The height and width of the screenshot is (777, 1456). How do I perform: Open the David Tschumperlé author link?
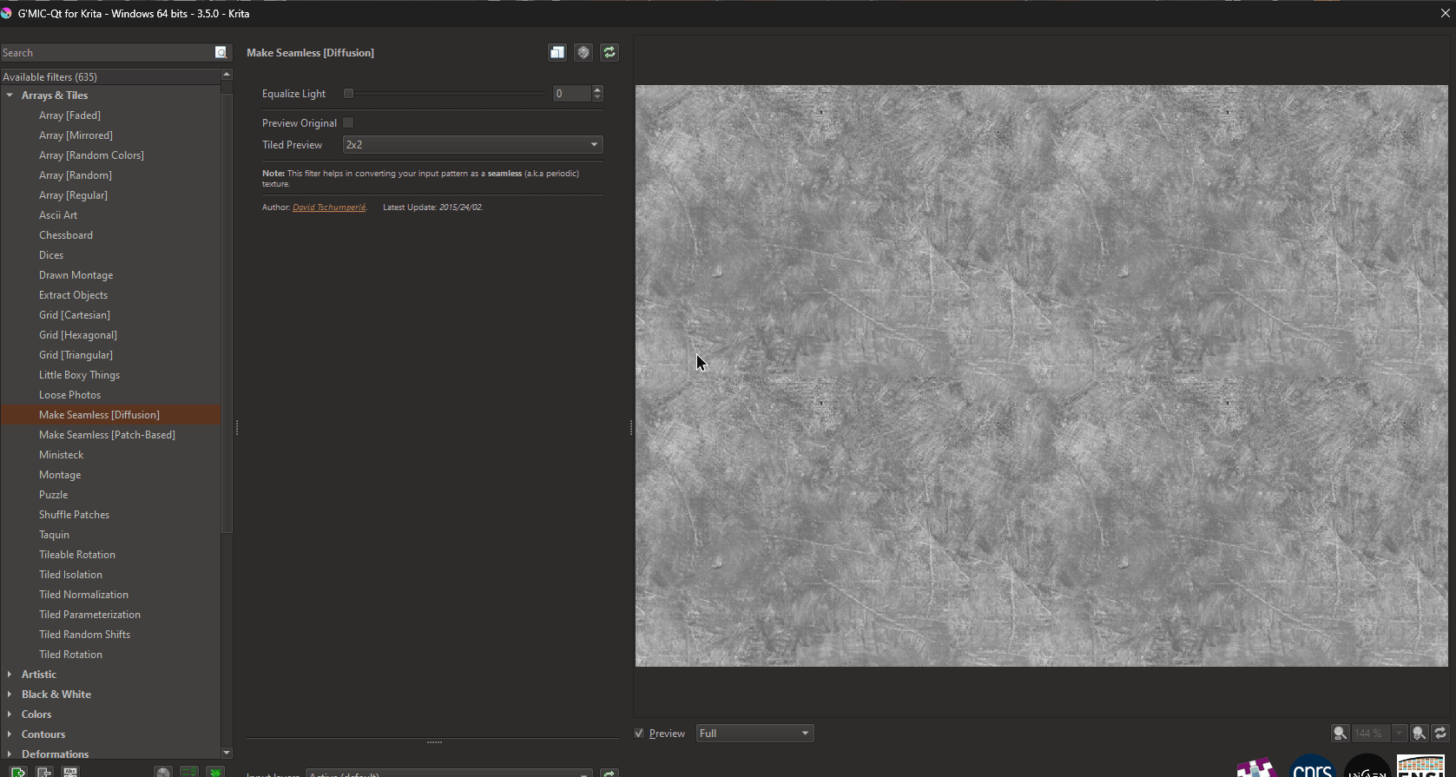click(329, 207)
